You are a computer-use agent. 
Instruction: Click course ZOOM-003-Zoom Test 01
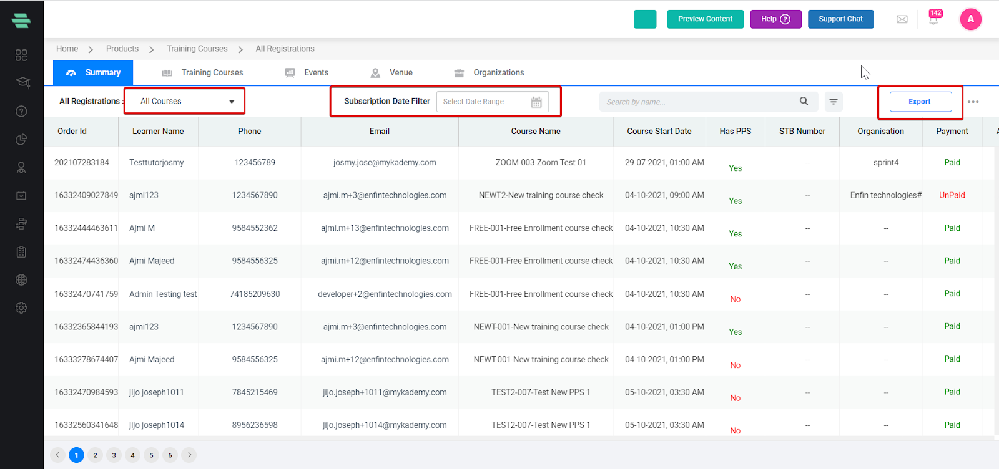541,162
